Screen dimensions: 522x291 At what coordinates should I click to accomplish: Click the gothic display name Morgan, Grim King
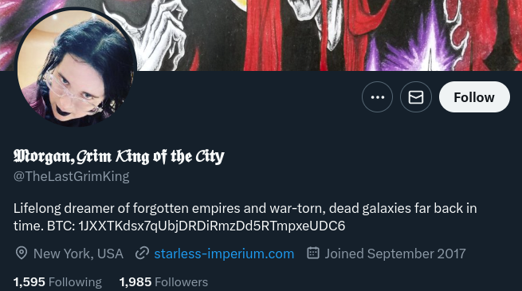(x=119, y=156)
